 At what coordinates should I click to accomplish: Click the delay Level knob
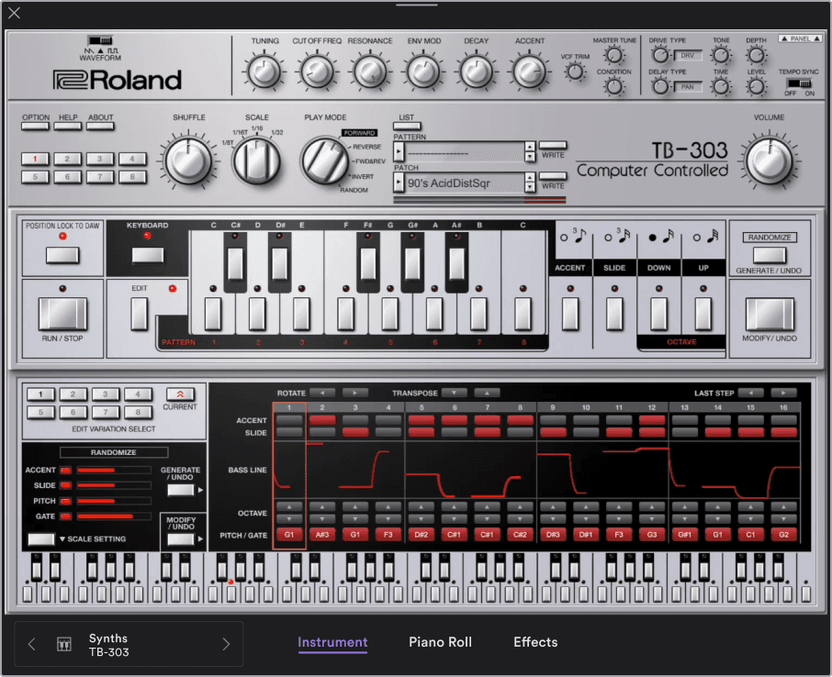click(756, 86)
